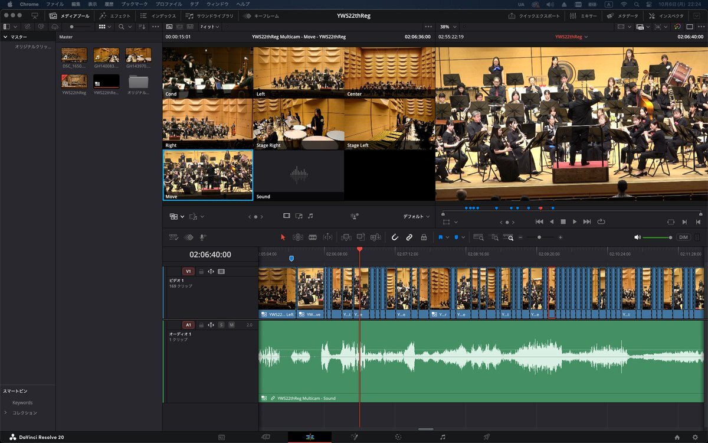The image size is (708, 443).
Task: Toggle the chain link selection icon
Action: [409, 237]
